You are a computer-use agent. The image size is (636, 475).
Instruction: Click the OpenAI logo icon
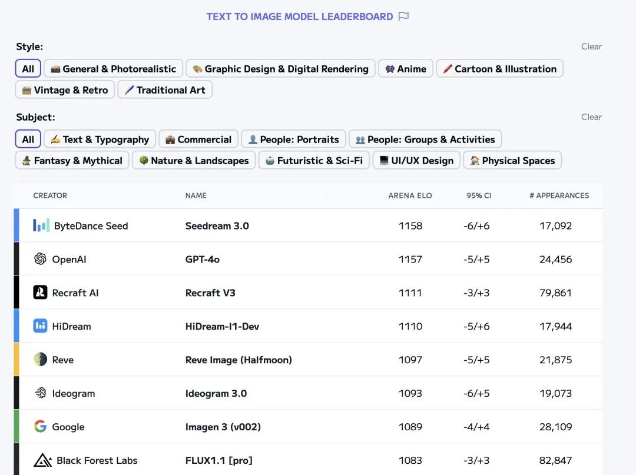tap(40, 259)
